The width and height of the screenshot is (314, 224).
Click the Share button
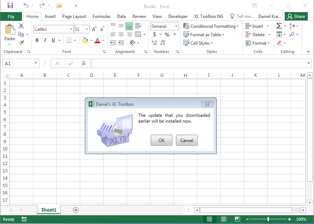[296, 16]
